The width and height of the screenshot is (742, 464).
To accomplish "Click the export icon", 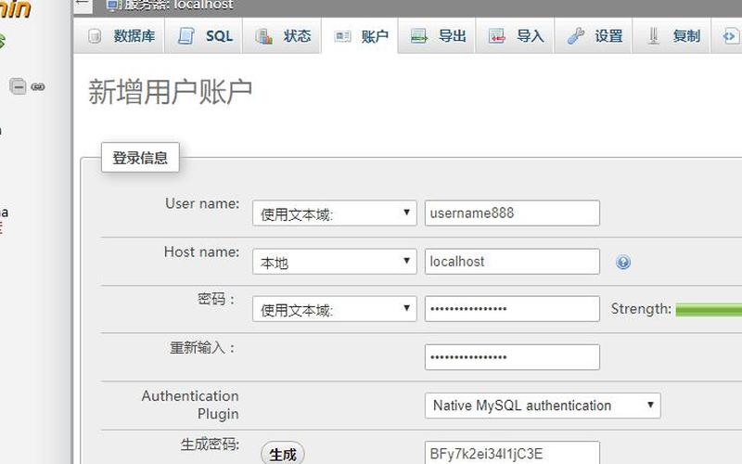I will click(418, 36).
